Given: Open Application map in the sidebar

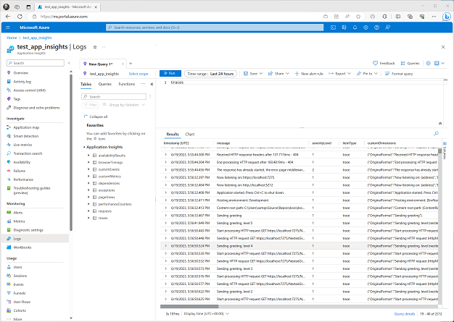Looking at the screenshot, I should pyautogui.click(x=28, y=127).
